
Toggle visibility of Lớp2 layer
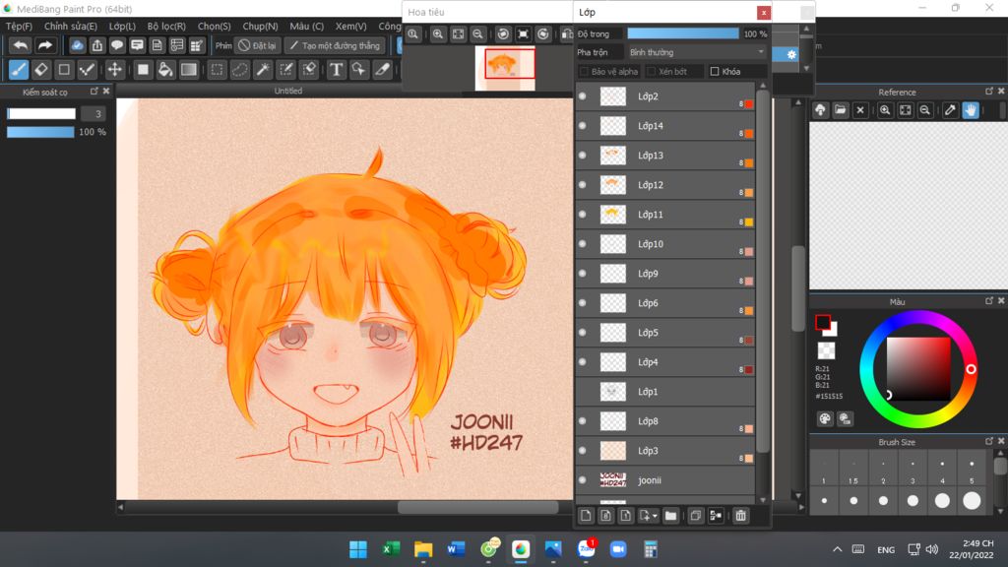[583, 96]
